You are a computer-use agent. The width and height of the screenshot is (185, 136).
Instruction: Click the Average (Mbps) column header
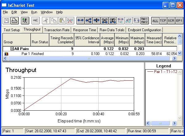pos(107,40)
